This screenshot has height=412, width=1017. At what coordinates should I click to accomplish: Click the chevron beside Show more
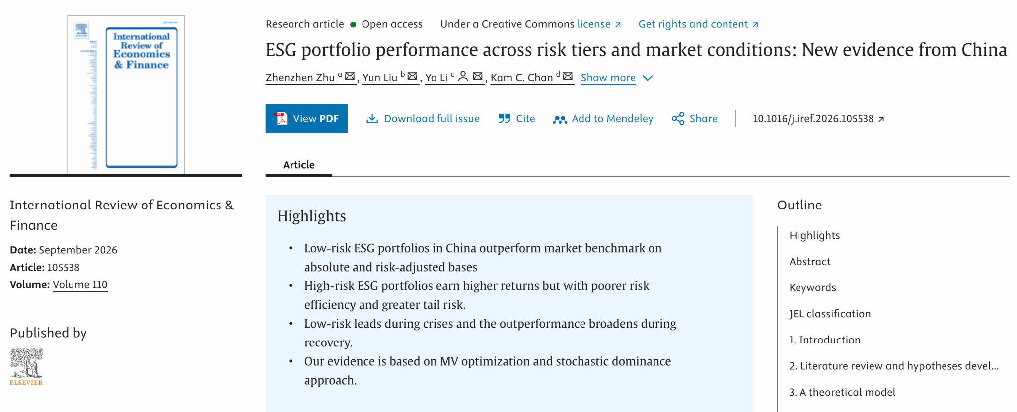pos(648,78)
